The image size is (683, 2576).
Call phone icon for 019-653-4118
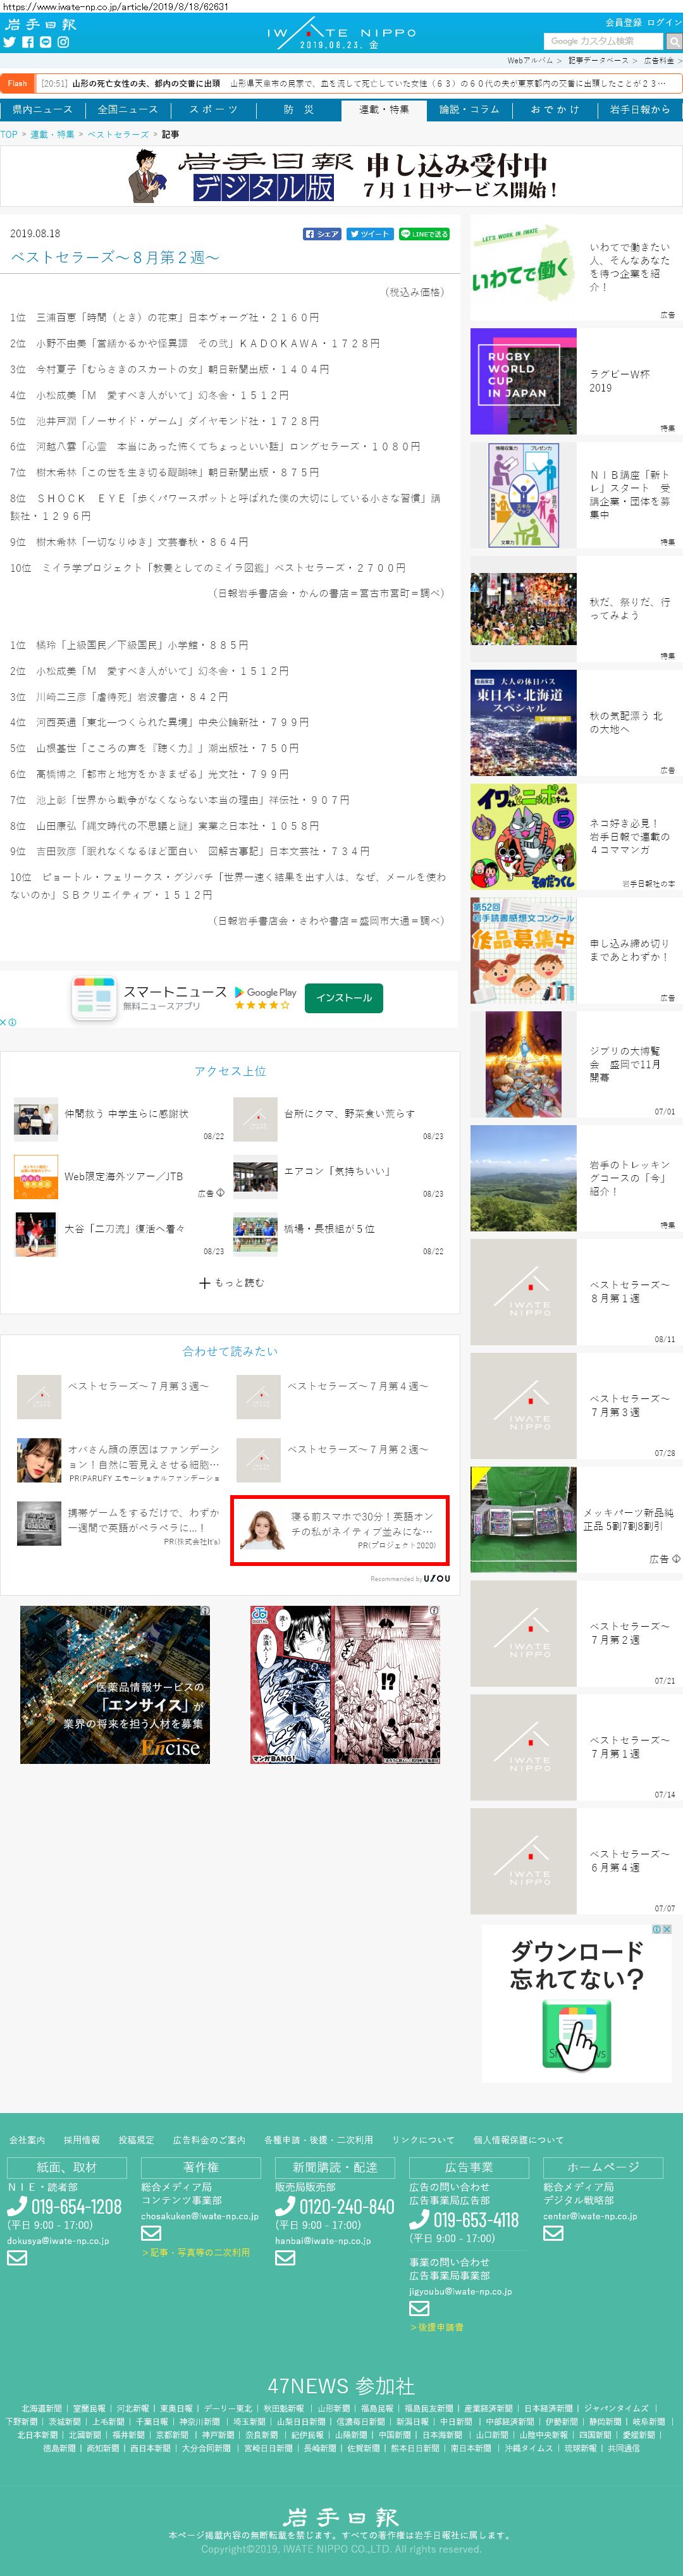click(x=419, y=2219)
